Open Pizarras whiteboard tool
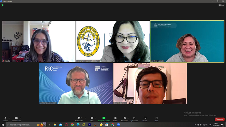The height and width of the screenshot is (127, 226). pos(145,119)
